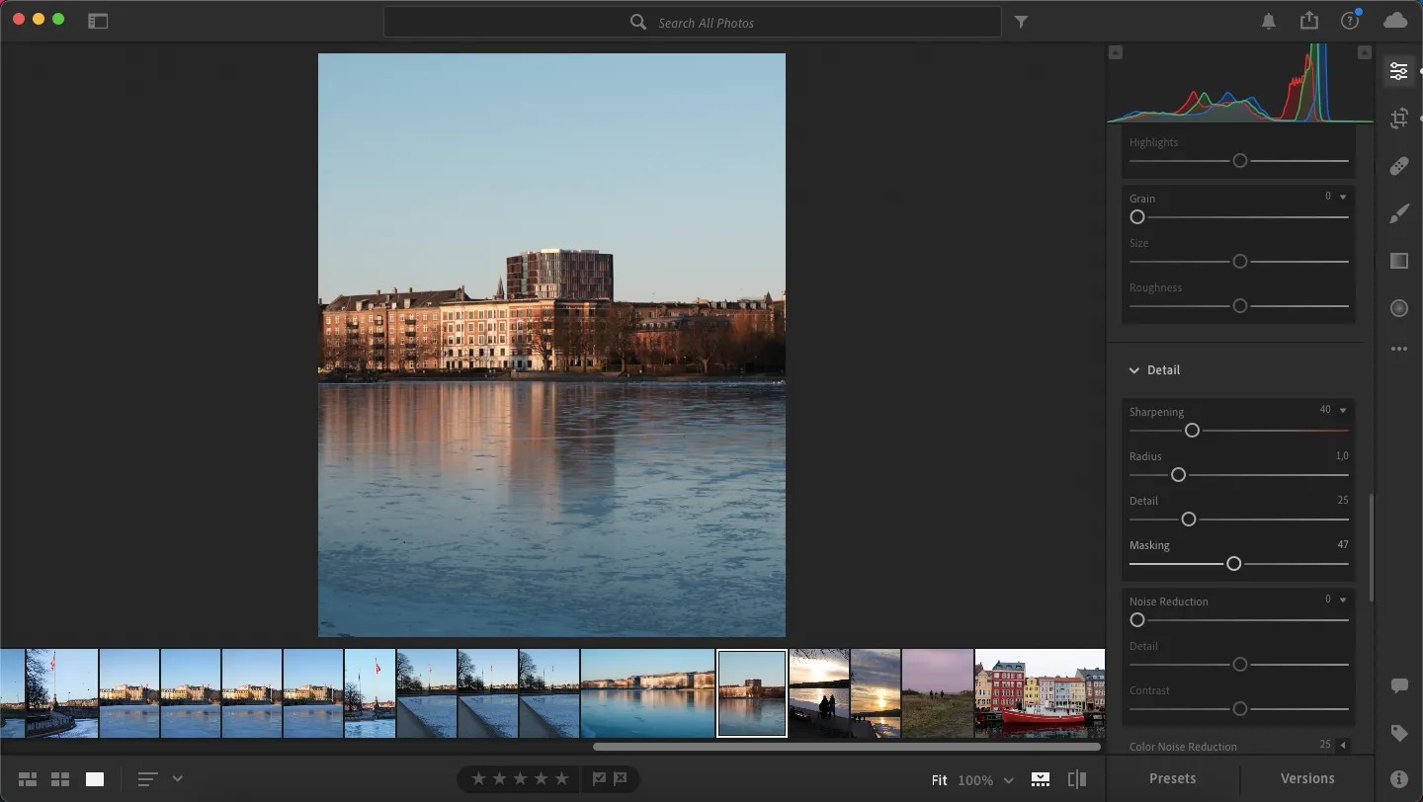
Task: Select the Crop & Rotate tool
Action: point(1398,119)
